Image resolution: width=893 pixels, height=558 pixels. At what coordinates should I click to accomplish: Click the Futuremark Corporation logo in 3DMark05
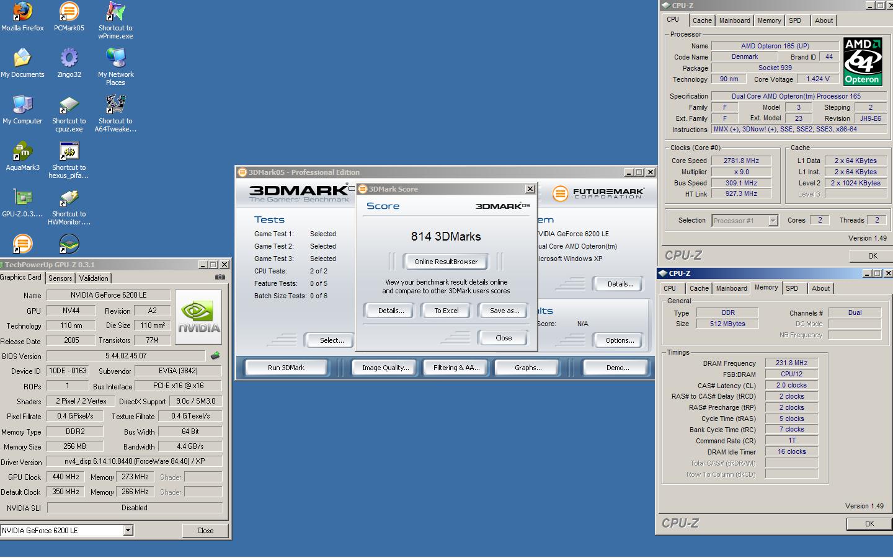(x=598, y=193)
